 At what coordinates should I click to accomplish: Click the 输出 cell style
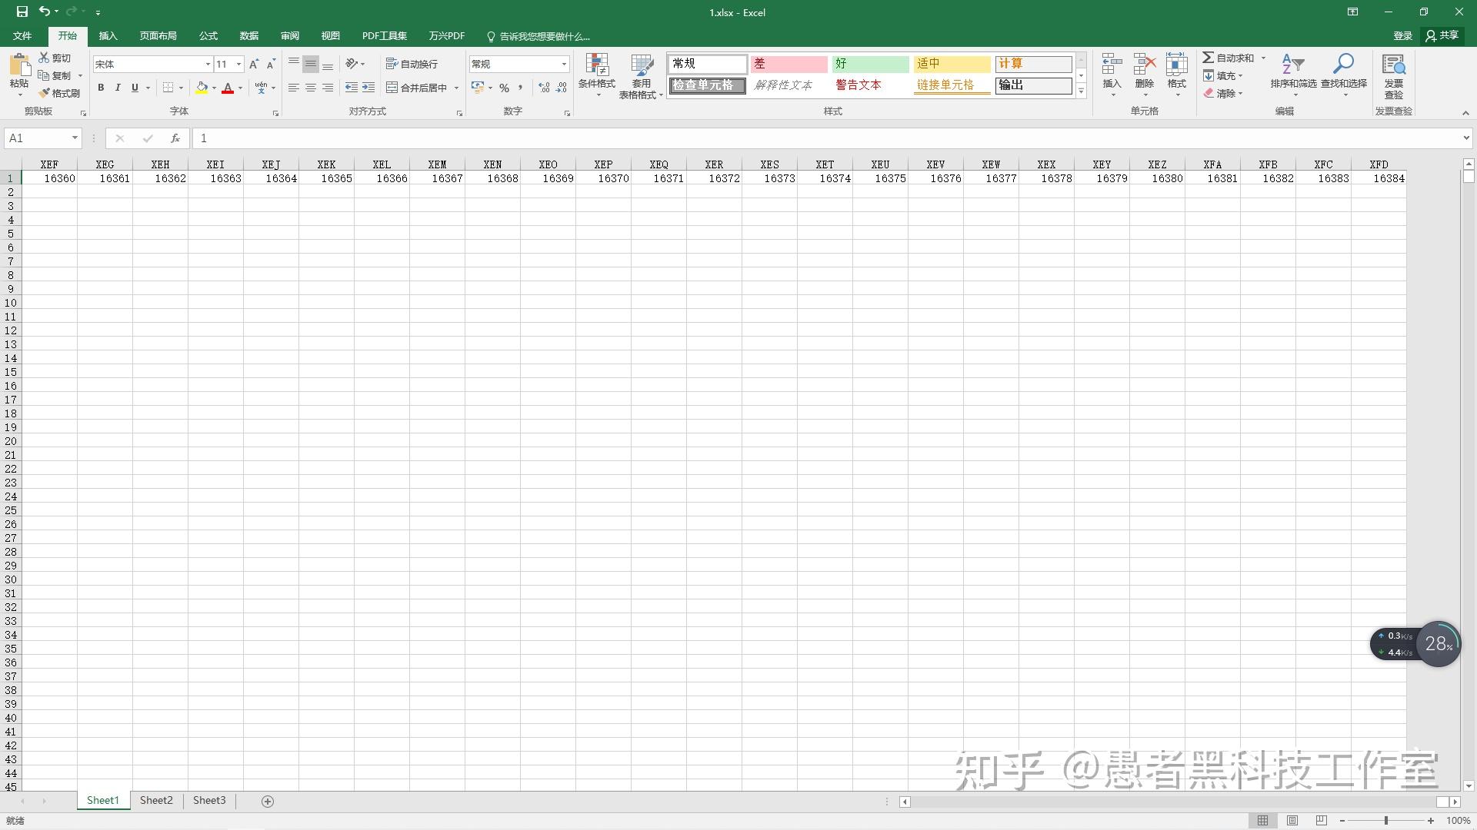tap(1033, 85)
